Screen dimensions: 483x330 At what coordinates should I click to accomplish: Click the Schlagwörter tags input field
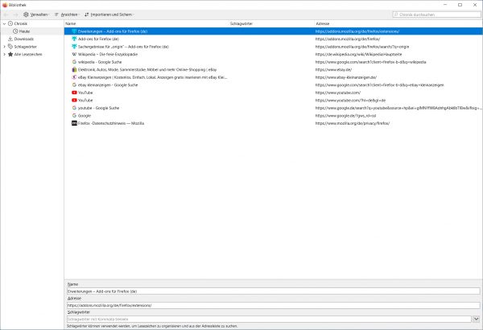[x=269, y=320]
